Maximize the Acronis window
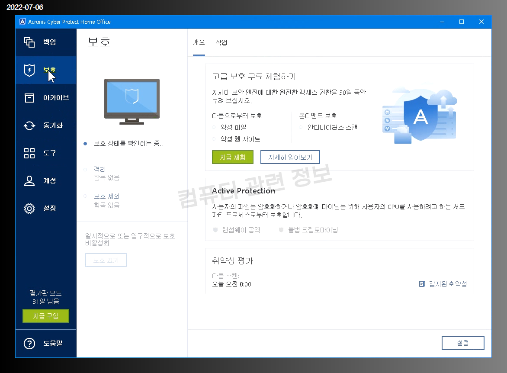Screen dimensions: 507x373 pyautogui.click(x=462, y=22)
